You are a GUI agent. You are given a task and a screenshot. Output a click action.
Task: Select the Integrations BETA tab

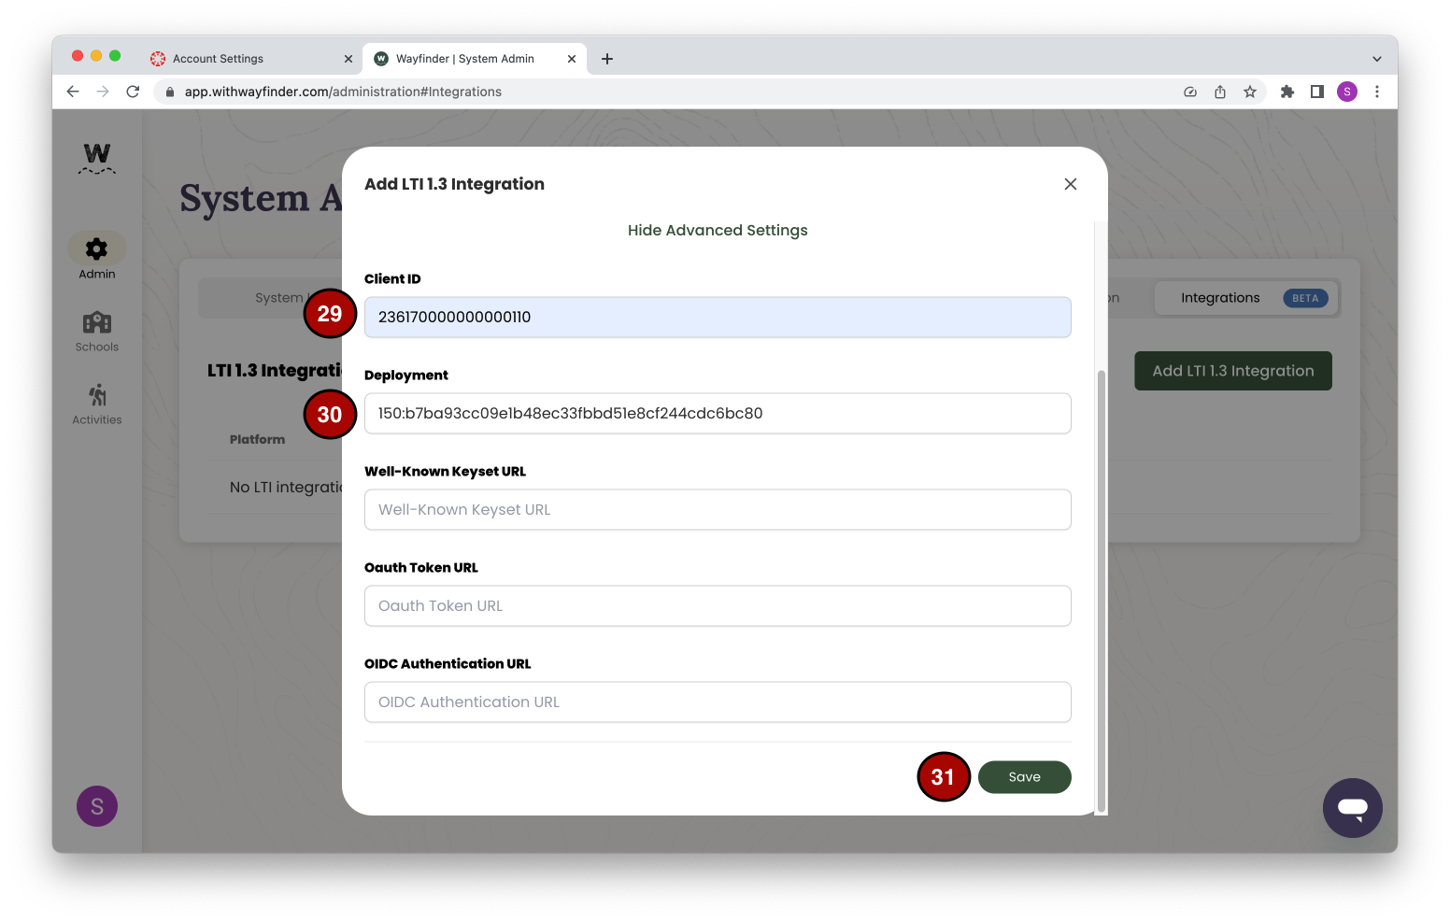tap(1246, 298)
